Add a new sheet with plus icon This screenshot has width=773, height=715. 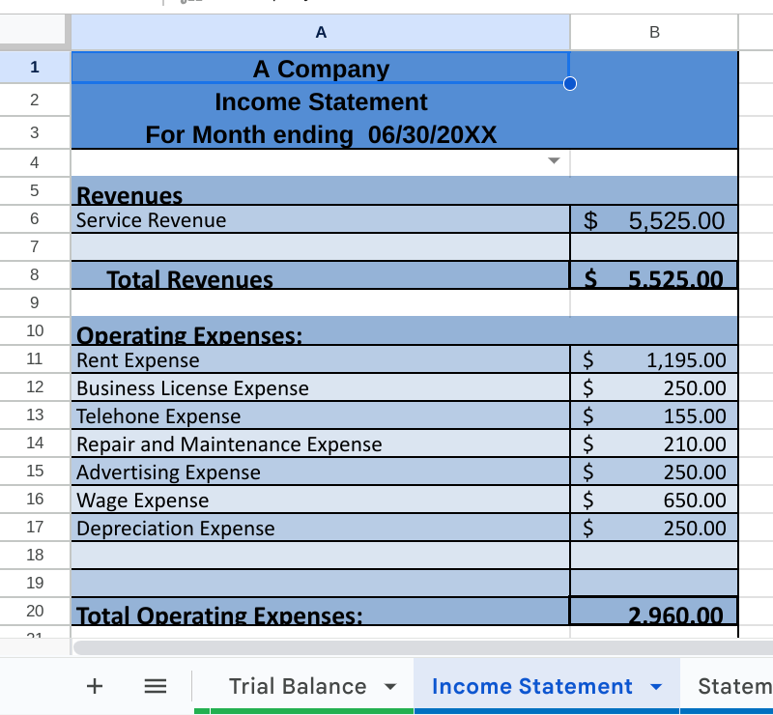pos(94,686)
